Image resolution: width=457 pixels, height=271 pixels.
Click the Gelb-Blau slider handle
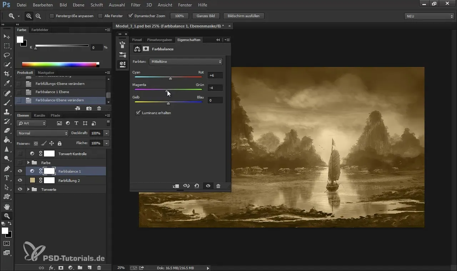click(168, 104)
